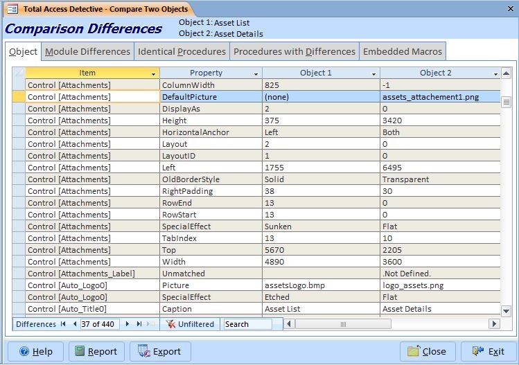Go to next record in navigator
The width and height of the screenshot is (519, 365).
pyautogui.click(x=128, y=324)
